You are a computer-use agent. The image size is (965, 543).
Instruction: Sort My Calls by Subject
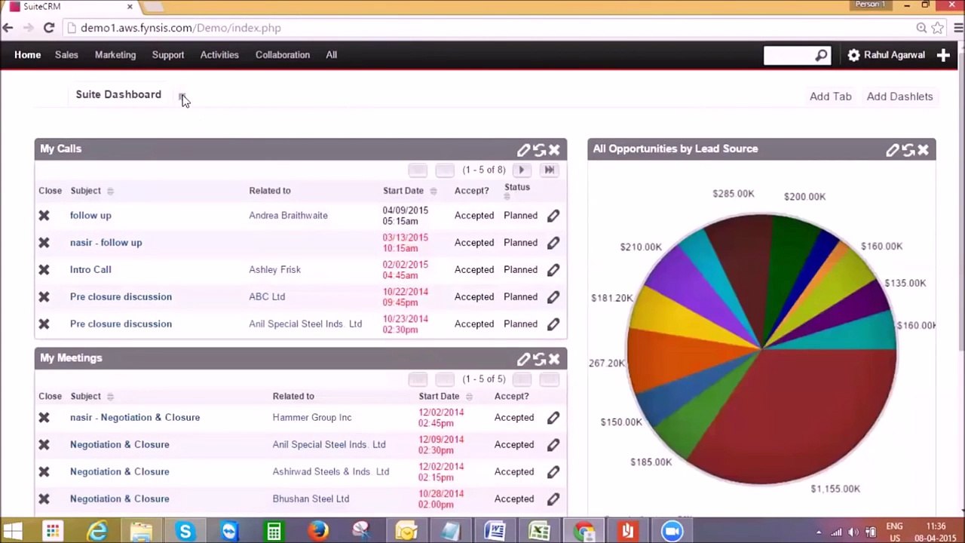click(x=110, y=192)
